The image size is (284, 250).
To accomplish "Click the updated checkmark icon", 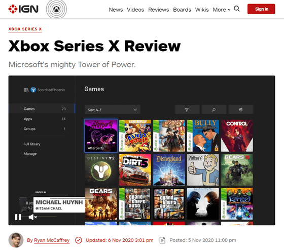I will coord(79,240).
